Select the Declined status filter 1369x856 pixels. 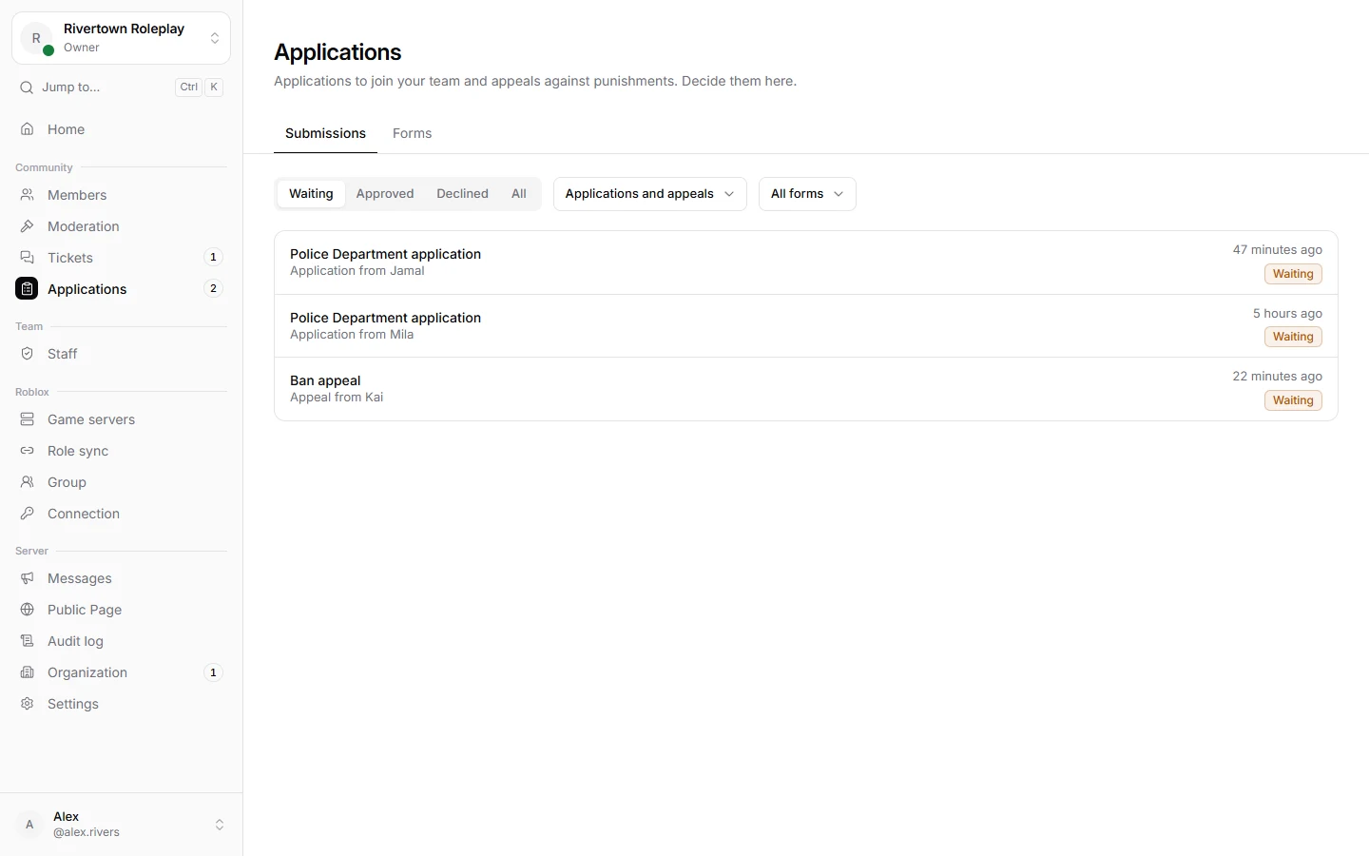(462, 194)
